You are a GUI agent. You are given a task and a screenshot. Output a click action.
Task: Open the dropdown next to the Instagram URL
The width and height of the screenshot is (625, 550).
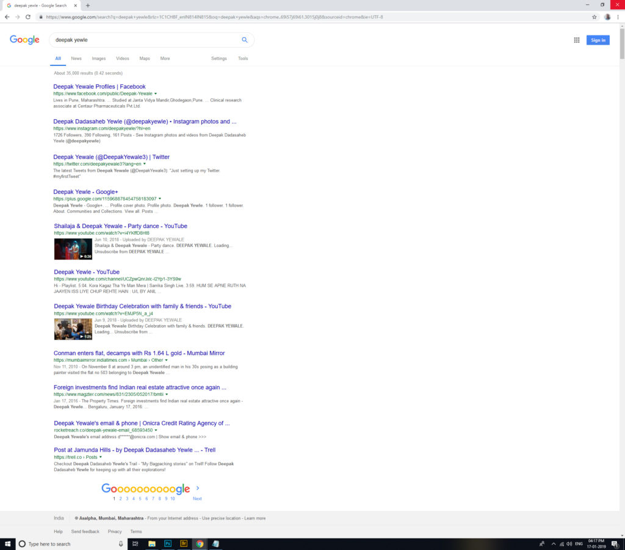point(153,129)
